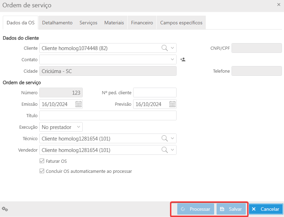Open the Emissão date calendar picker
284x217 pixels.
[x=79, y=104]
